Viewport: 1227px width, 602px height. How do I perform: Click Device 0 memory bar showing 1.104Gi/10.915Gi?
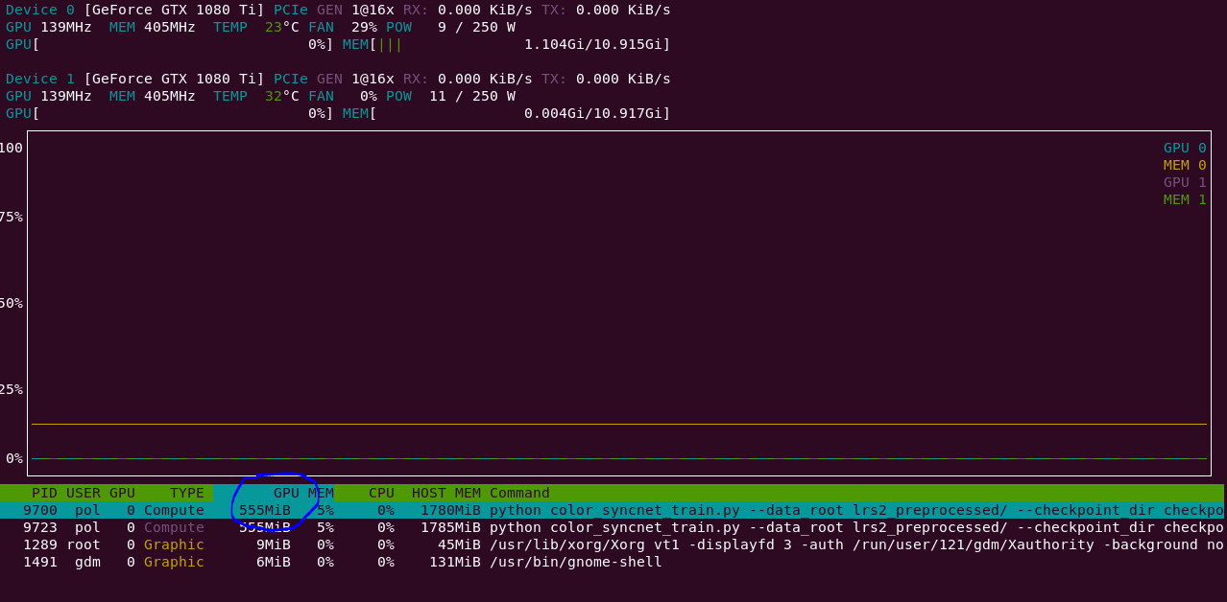pyautogui.click(x=507, y=44)
